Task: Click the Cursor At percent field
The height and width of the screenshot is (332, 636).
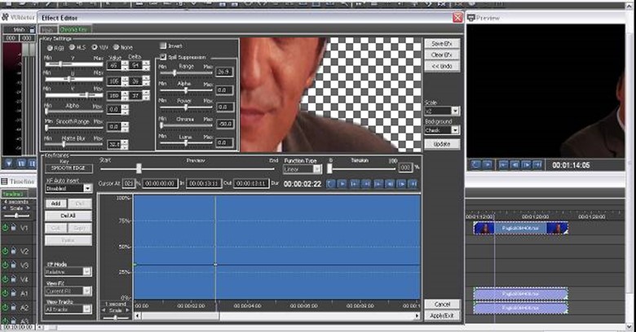Action: [129, 183]
